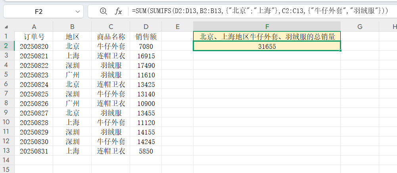The image size is (397, 173).
Task: Click the 商品名称 header cell
Action: [111, 37]
